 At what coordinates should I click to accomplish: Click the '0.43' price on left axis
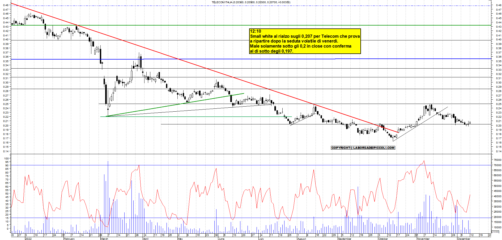coord(6,27)
